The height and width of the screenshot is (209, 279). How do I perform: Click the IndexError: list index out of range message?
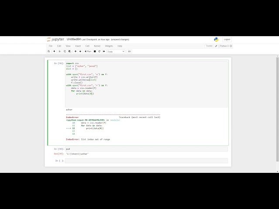(x=88, y=139)
